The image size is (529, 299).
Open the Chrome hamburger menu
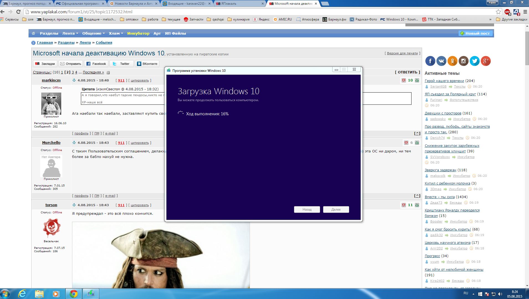(525, 12)
